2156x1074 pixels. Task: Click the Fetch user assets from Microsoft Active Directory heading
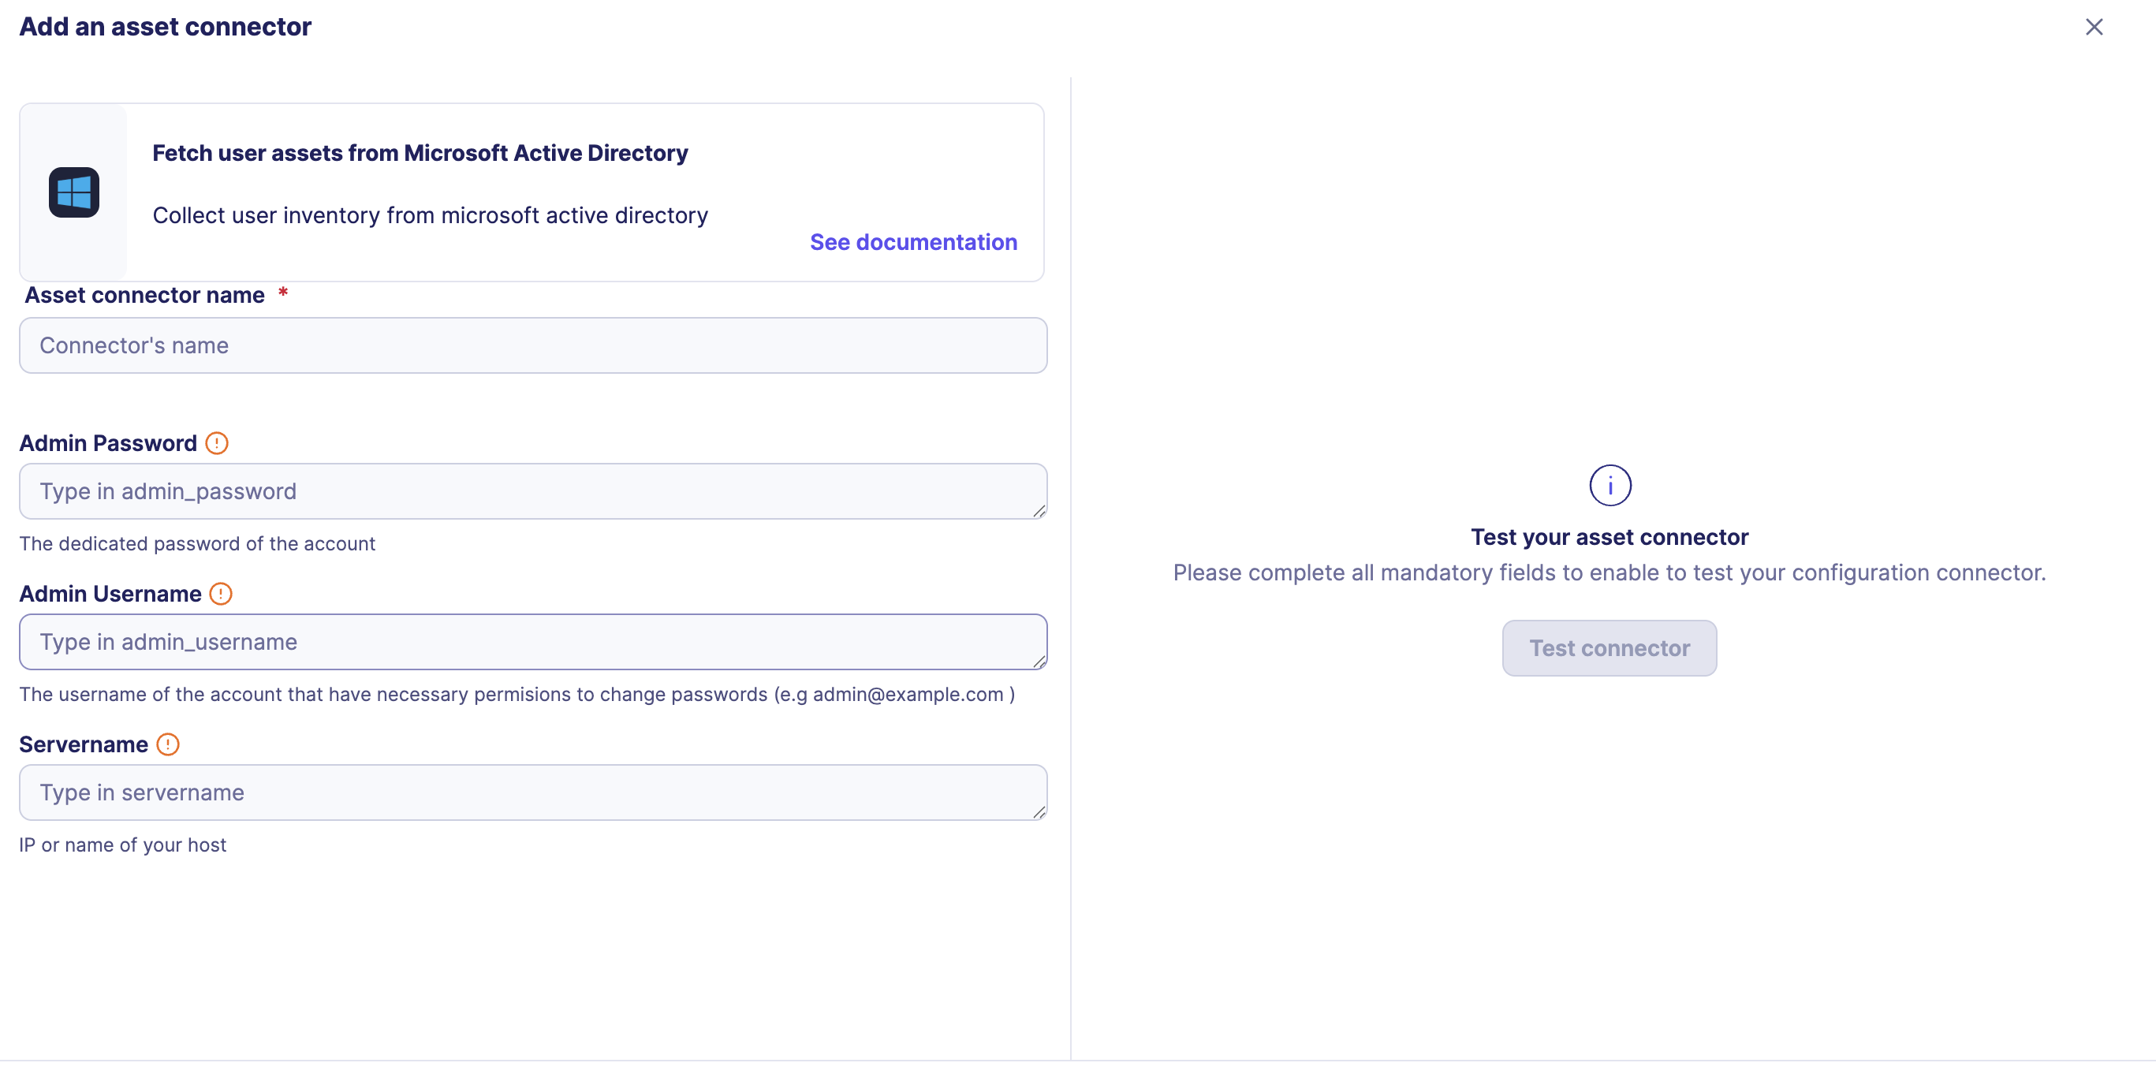click(420, 153)
